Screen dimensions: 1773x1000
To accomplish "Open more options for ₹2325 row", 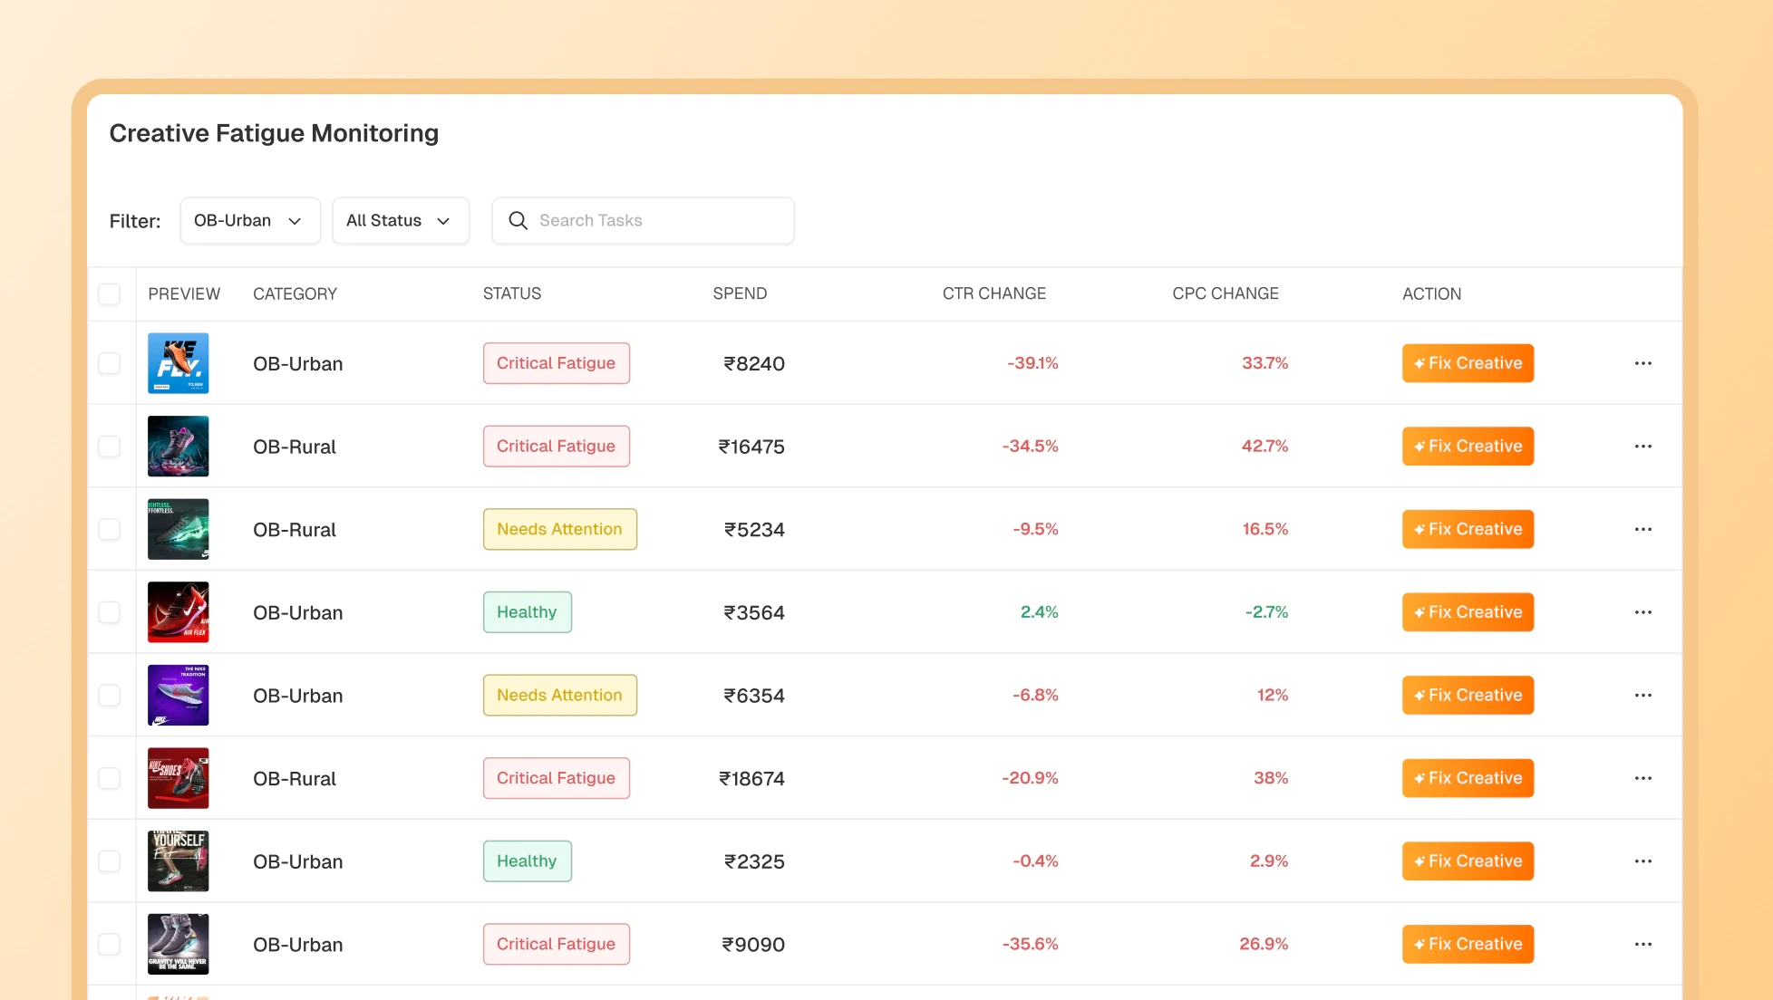I will (x=1642, y=861).
